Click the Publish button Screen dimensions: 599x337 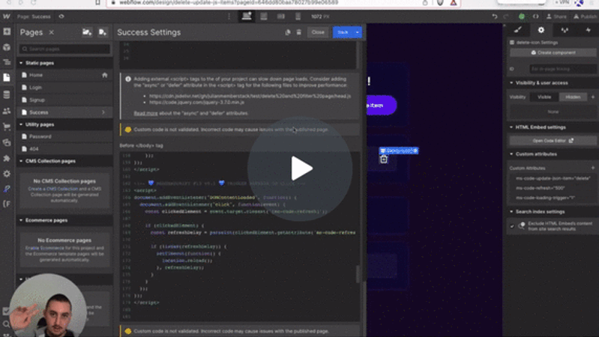(585, 16)
